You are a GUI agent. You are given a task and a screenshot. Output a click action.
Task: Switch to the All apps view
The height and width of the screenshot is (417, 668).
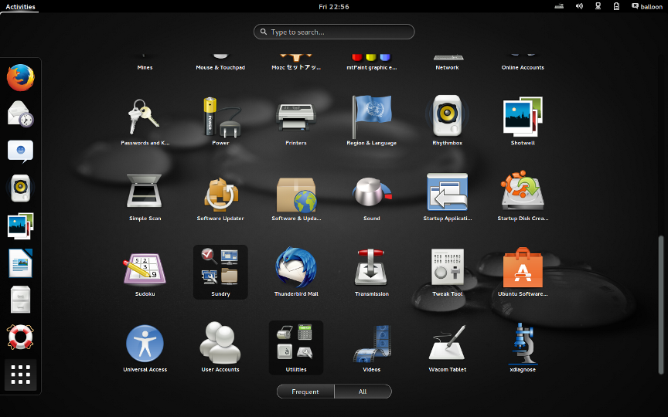coord(363,392)
